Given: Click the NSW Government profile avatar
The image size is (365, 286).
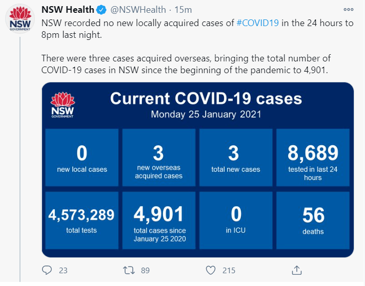Looking at the screenshot, I should tap(20, 19).
